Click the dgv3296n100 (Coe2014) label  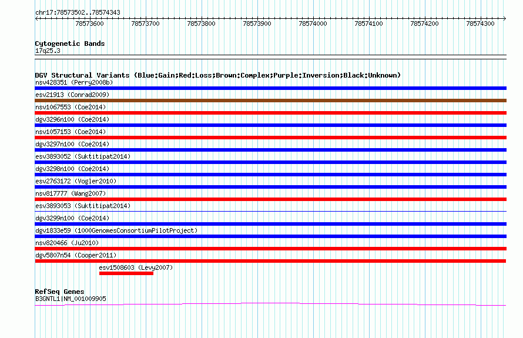point(72,119)
